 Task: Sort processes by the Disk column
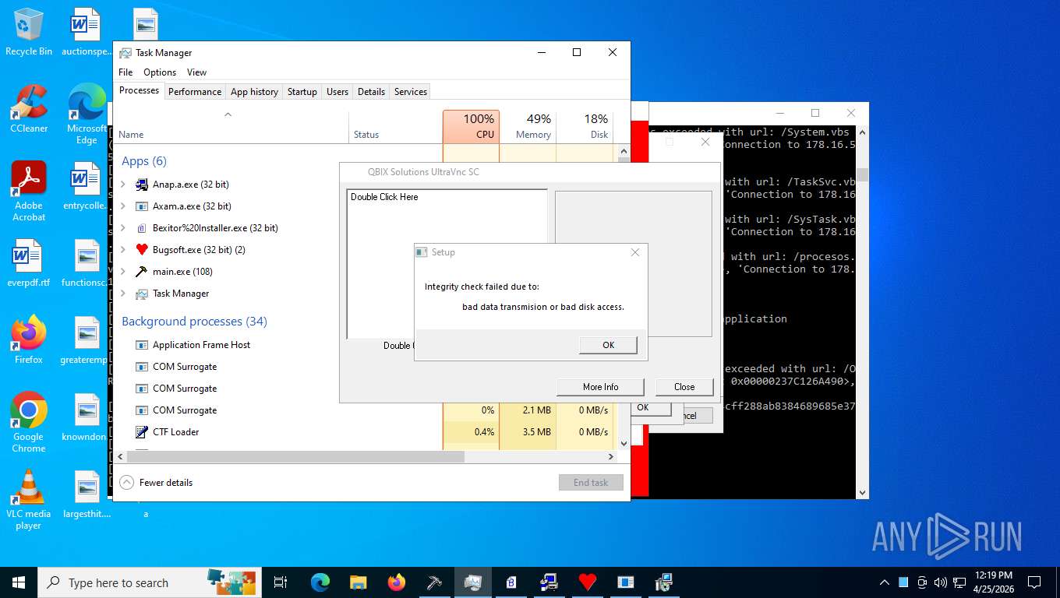point(585,126)
